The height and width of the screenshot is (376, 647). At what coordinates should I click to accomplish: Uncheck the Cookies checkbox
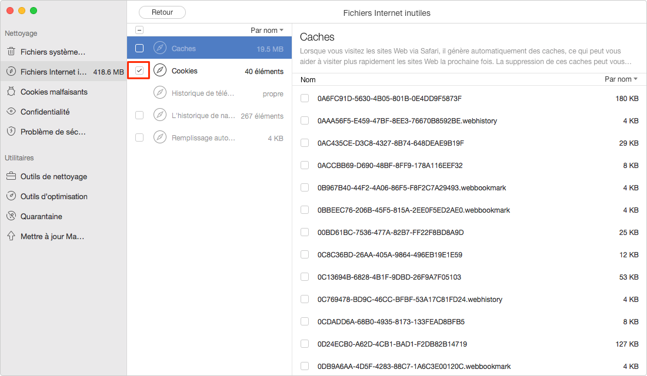click(x=139, y=70)
